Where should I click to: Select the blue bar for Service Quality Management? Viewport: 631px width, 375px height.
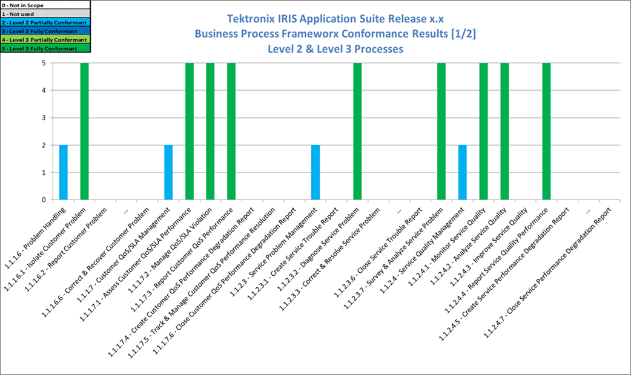463,172
